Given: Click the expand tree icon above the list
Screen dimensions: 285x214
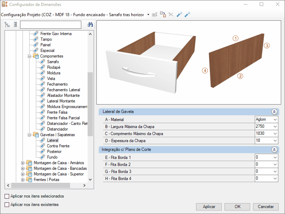Looking at the screenshot, I should coord(7,25).
